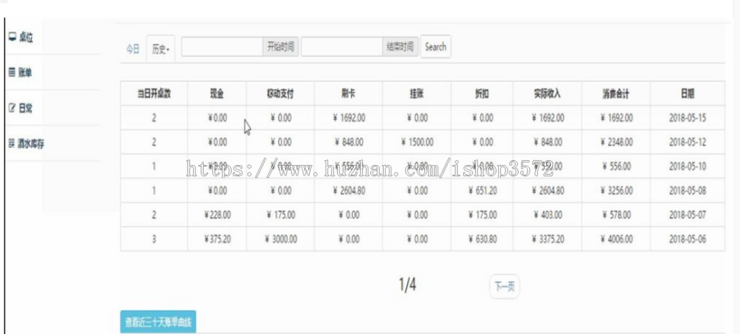This screenshot has width=740, height=334.
Task: Click the 现金 value ¥375.20
Action: click(x=217, y=240)
